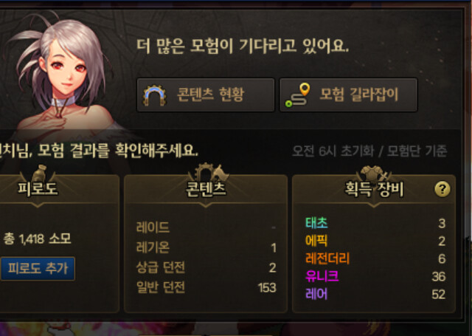Click the 피로도 추가 button

[x=38, y=269]
